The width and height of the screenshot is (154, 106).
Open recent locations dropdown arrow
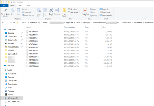(x=11, y=23)
